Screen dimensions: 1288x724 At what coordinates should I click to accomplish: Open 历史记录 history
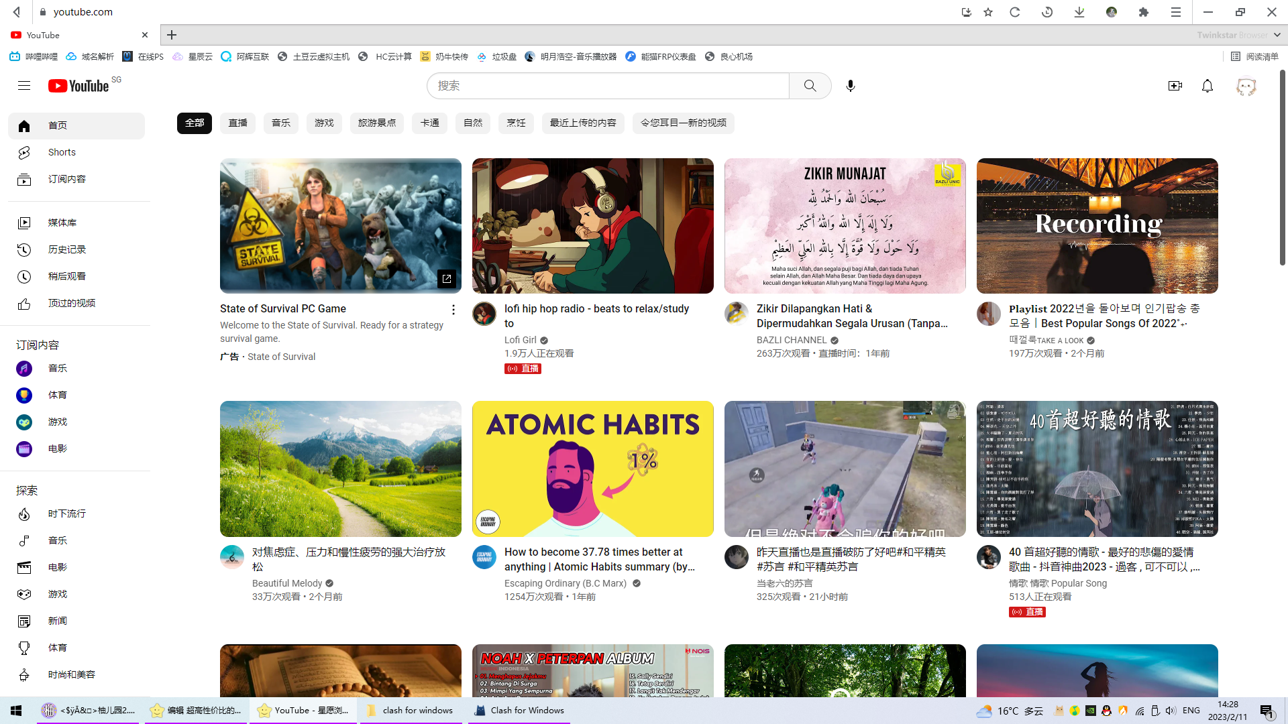point(76,249)
